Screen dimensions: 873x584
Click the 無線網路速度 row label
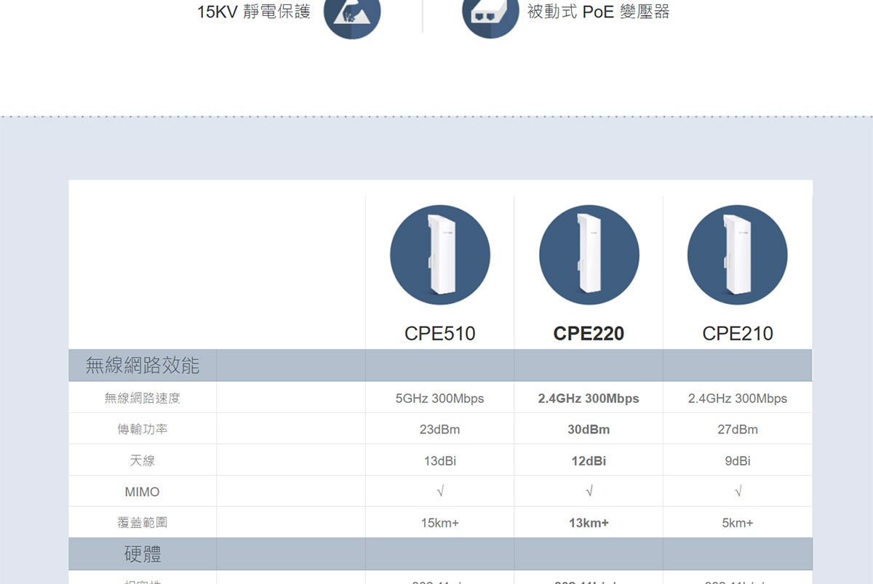point(142,398)
